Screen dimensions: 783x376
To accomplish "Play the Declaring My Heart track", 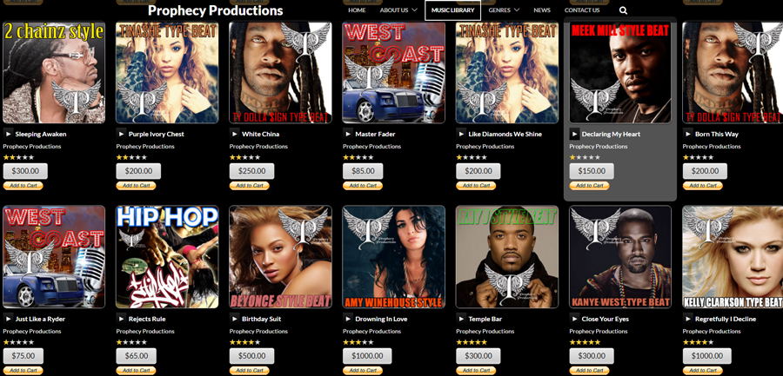I will pyautogui.click(x=575, y=134).
